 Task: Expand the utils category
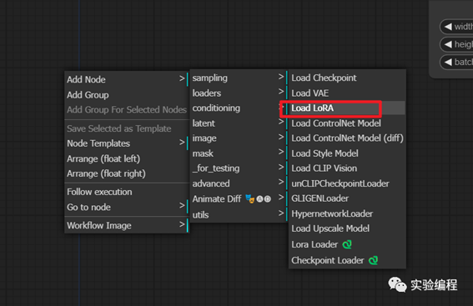239,214
